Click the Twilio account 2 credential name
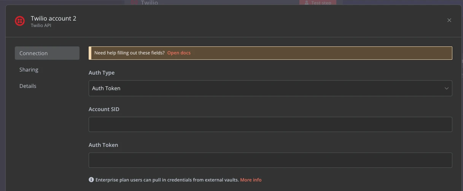The width and height of the screenshot is (463, 191). [53, 18]
